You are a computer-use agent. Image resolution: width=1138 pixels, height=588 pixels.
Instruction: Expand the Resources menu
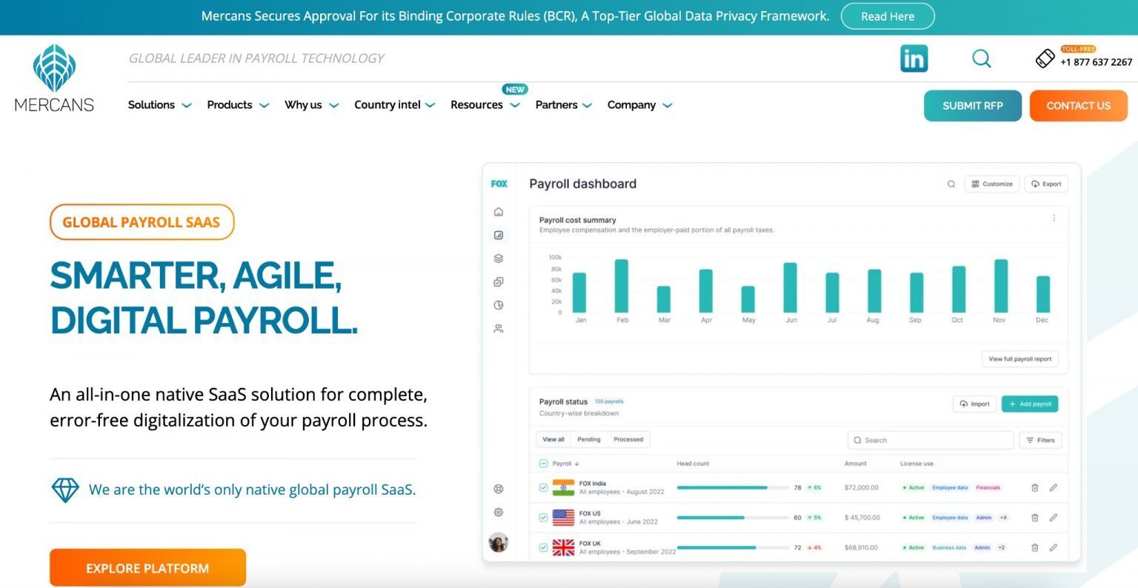coord(485,105)
